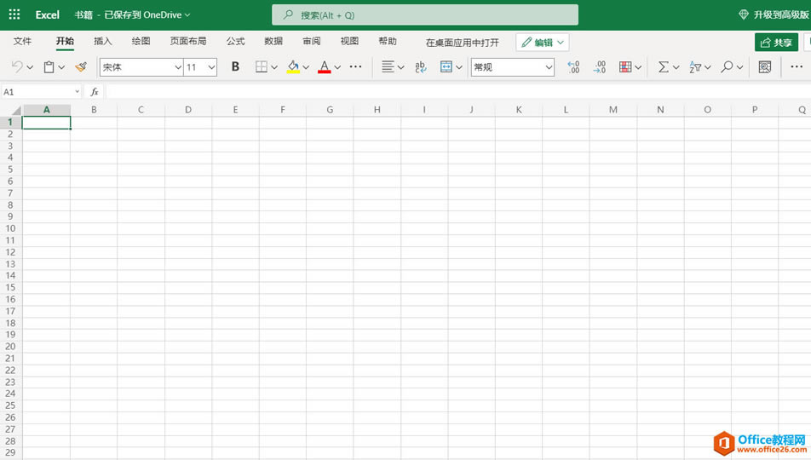Screen dimensions: 811x460
Task: Open the app launcher waffle icon
Action: point(14,14)
